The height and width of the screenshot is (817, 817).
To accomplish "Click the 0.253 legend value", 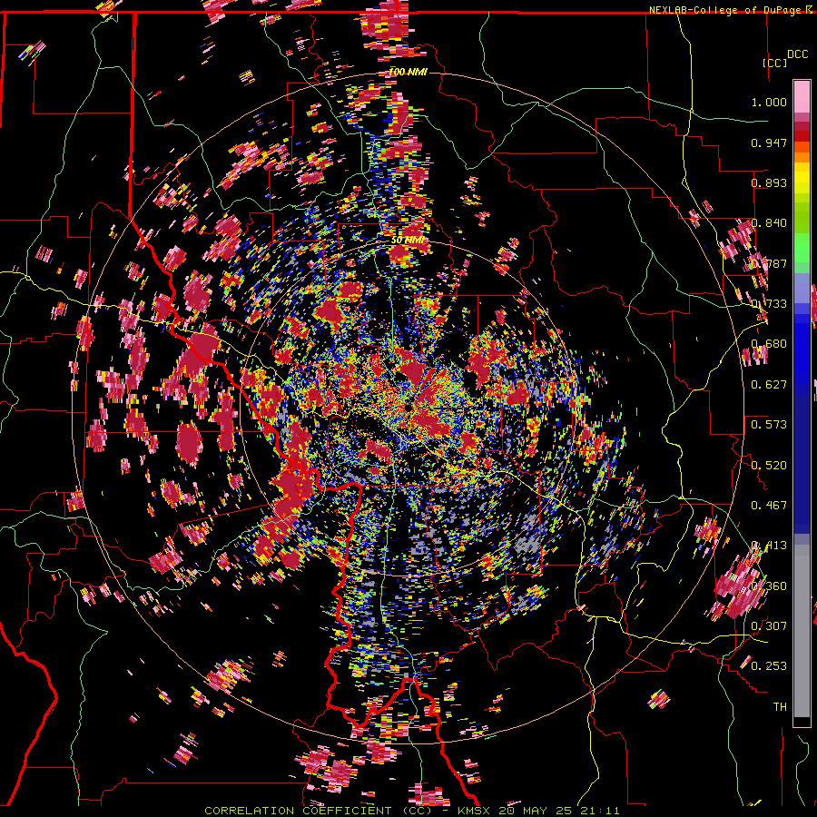I will [769, 666].
